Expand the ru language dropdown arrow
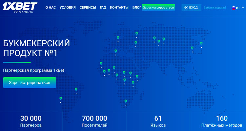Screen dimensions: 246x131 click(243, 8)
